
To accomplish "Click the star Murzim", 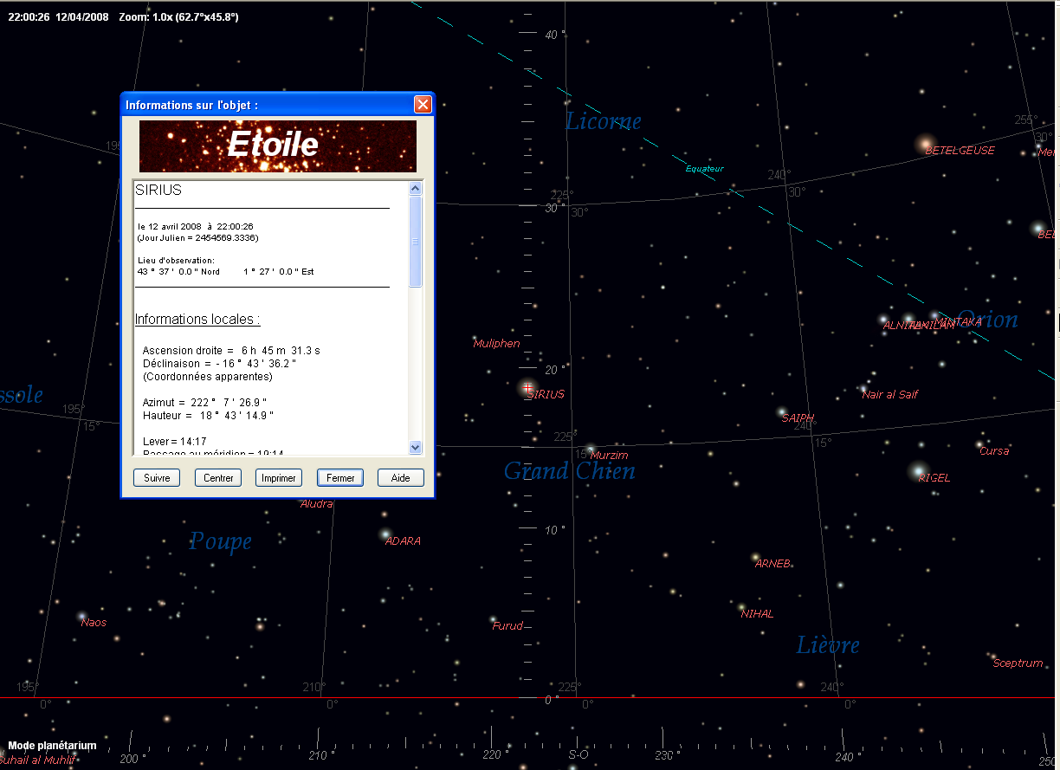I will click(590, 450).
